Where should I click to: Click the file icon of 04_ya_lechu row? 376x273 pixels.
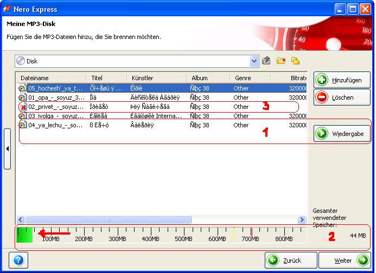point(22,125)
